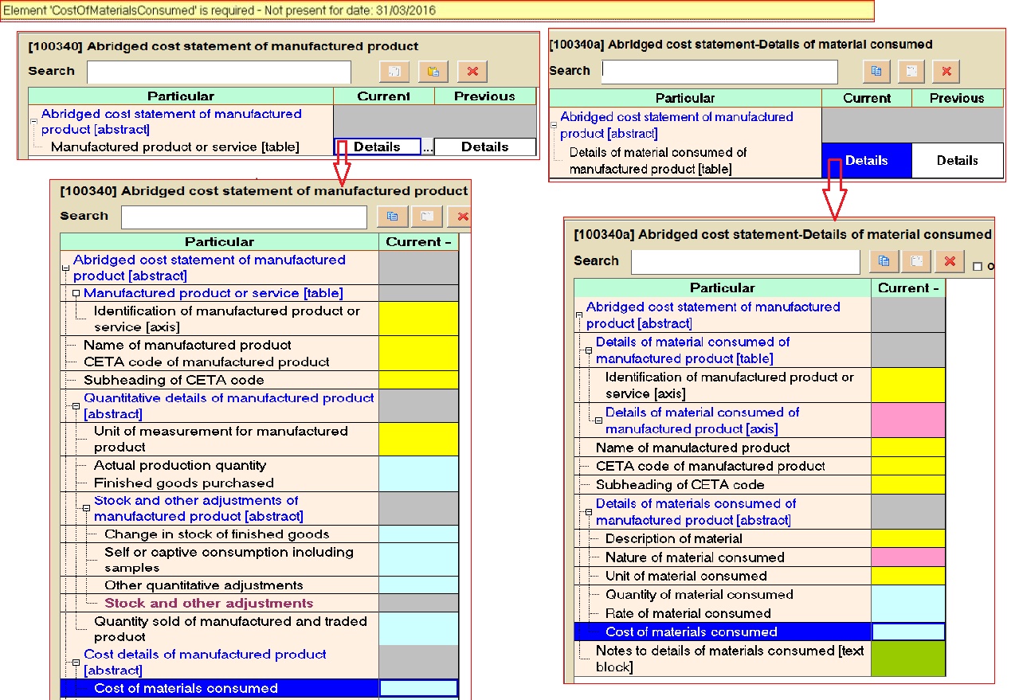The image size is (1015, 700).
Task: Collapse 'Stock and other adjustments of manufactured product' node
Action: click(87, 509)
